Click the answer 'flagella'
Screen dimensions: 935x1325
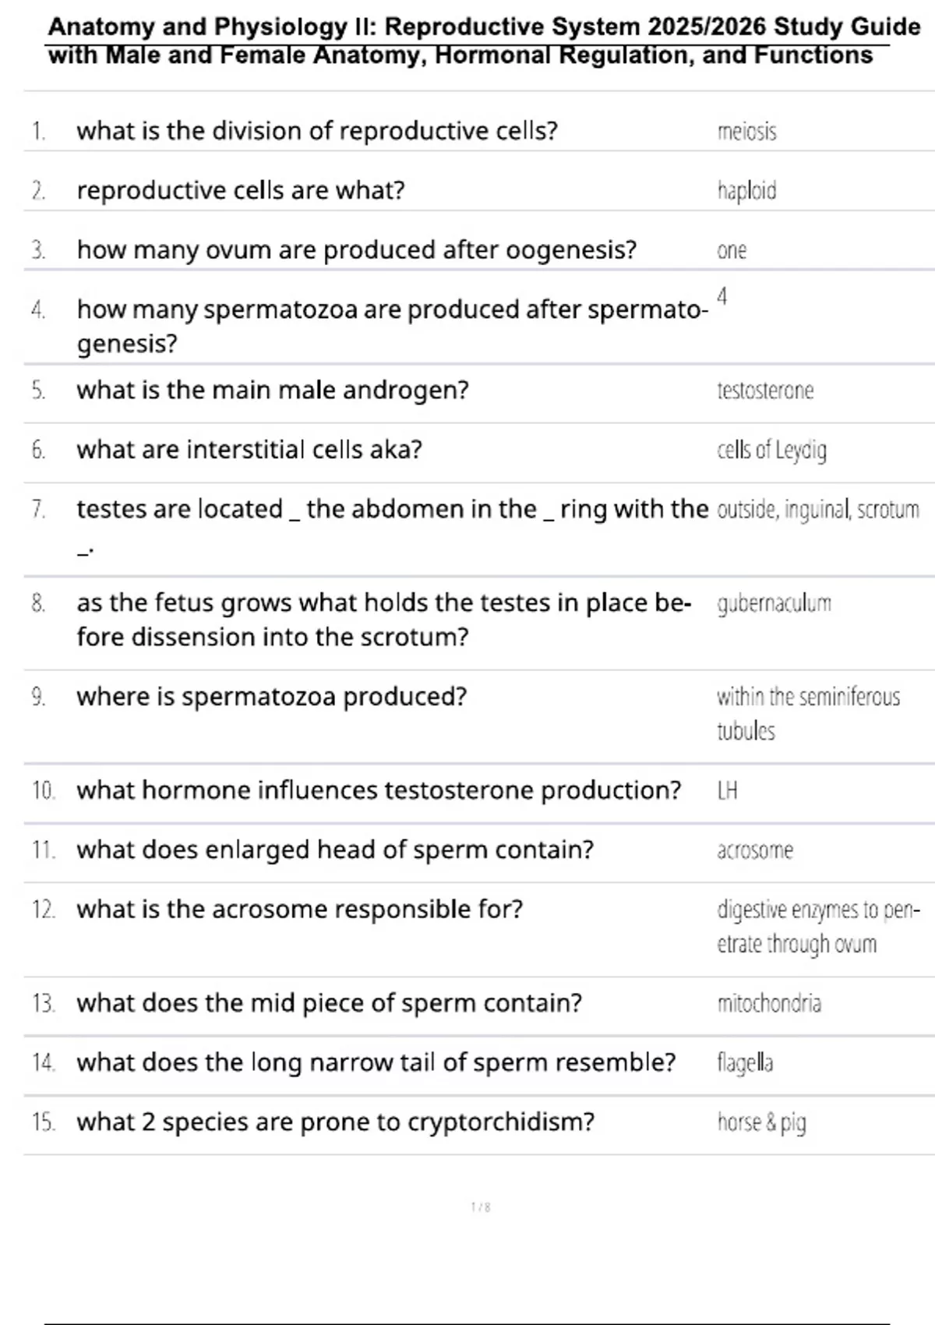pos(745,1063)
